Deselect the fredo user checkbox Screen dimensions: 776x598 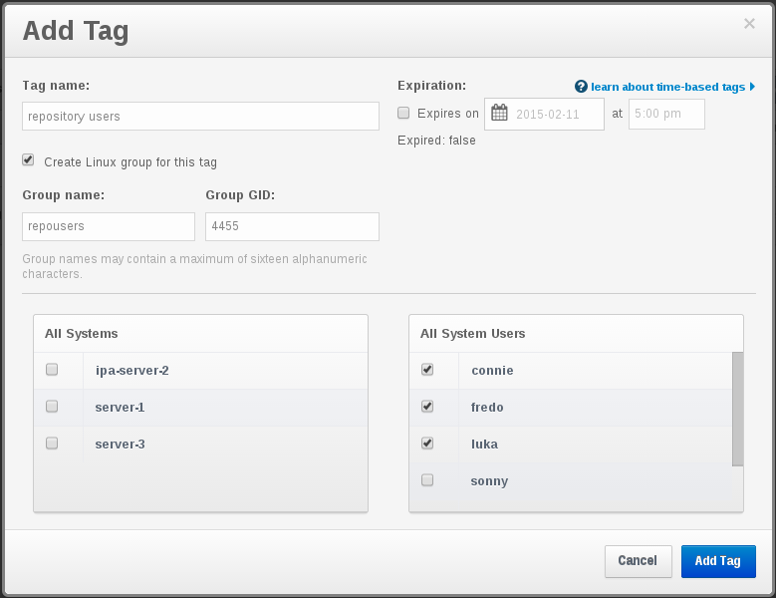point(427,407)
